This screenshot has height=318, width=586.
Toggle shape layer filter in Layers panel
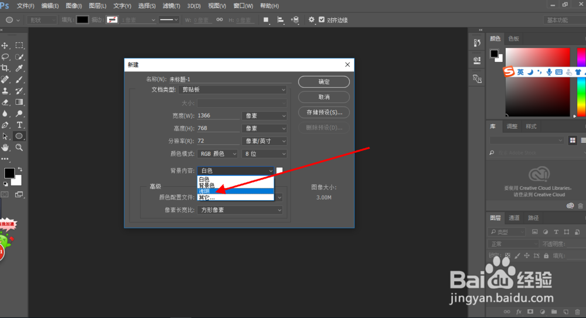click(x=567, y=232)
